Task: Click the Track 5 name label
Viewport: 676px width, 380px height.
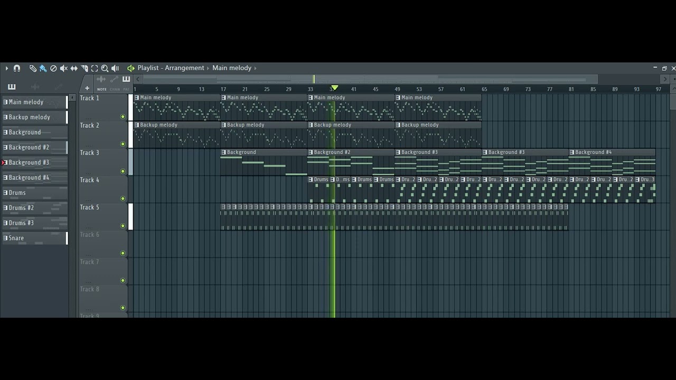Action: [89, 207]
